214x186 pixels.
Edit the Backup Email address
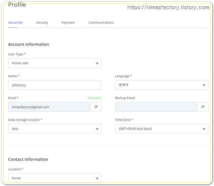203,107
